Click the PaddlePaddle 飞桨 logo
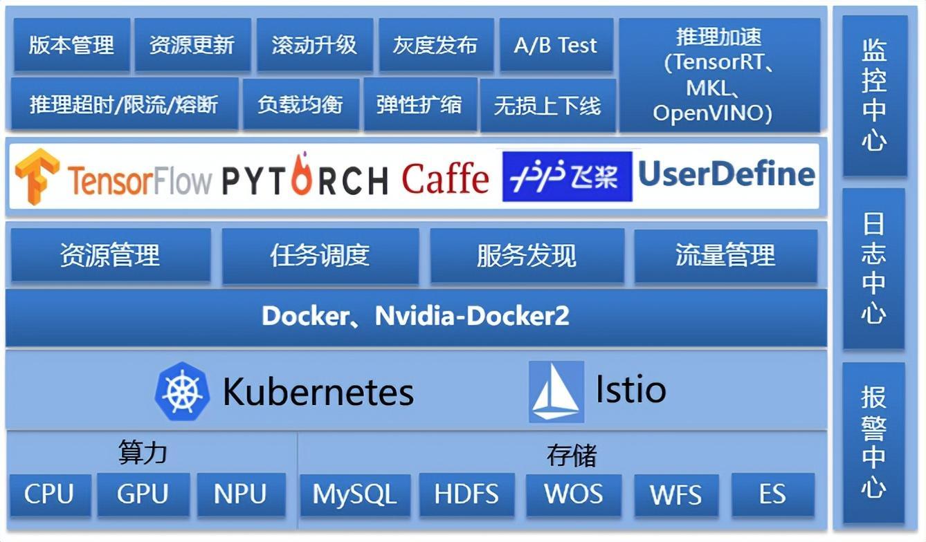Viewport: 926px width, 542px height. pyautogui.click(x=568, y=176)
